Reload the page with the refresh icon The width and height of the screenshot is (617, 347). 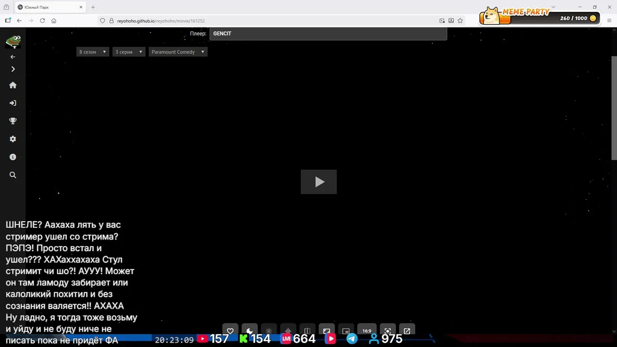[x=42, y=21]
